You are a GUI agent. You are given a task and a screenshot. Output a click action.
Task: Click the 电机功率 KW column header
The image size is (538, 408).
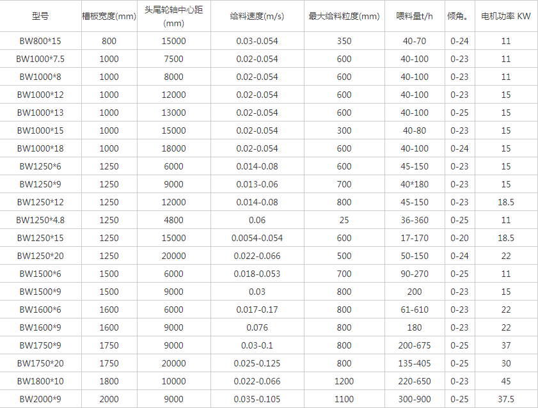(505, 15)
